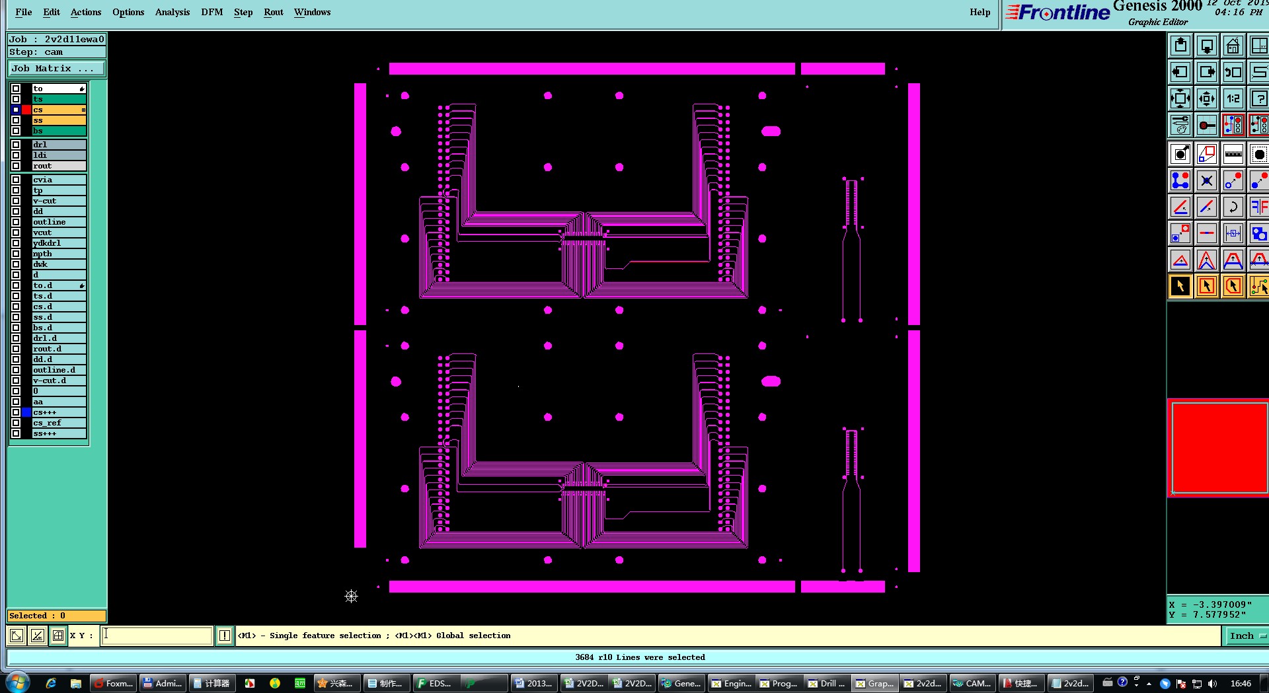The width and height of the screenshot is (1269, 693).
Task: Toggle the checkbox for layer v-cut
Action: tap(16, 201)
